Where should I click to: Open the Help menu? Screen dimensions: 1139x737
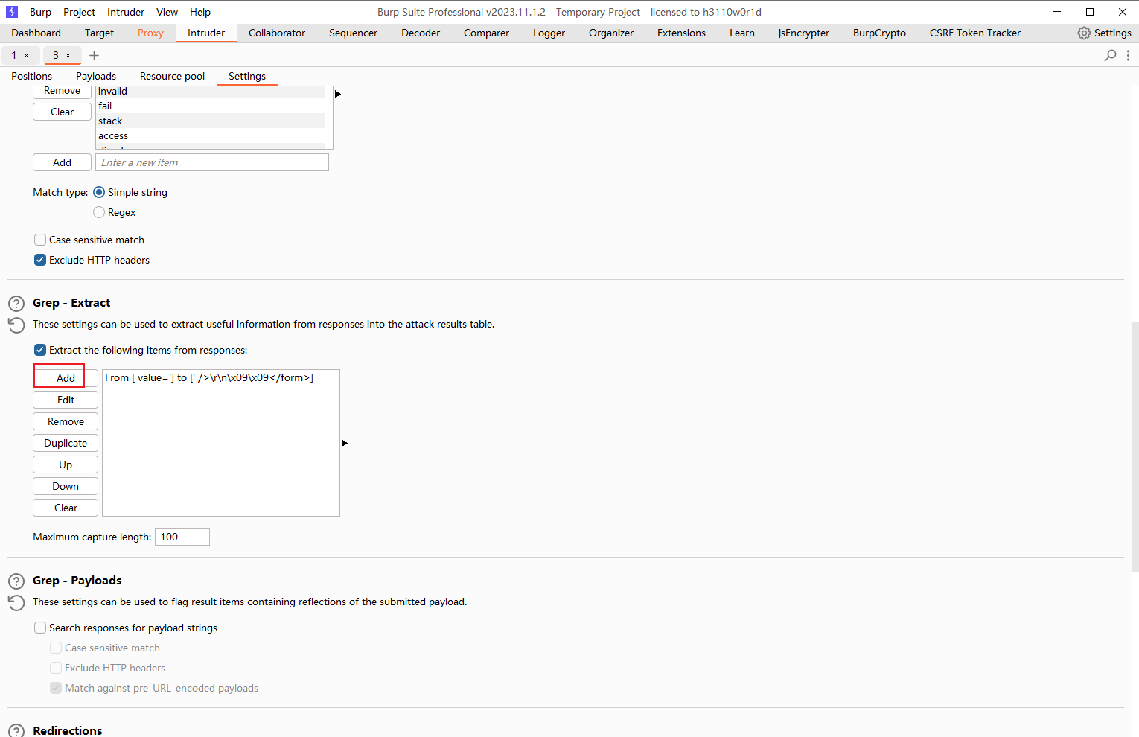pos(200,12)
